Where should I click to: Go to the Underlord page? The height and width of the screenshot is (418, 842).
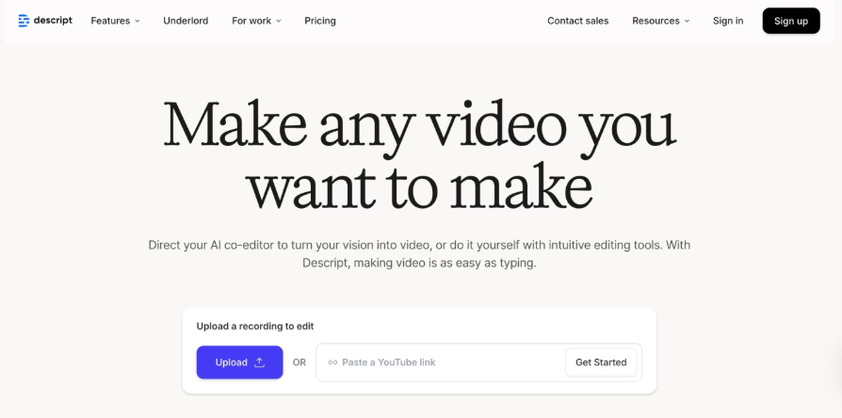coord(186,21)
